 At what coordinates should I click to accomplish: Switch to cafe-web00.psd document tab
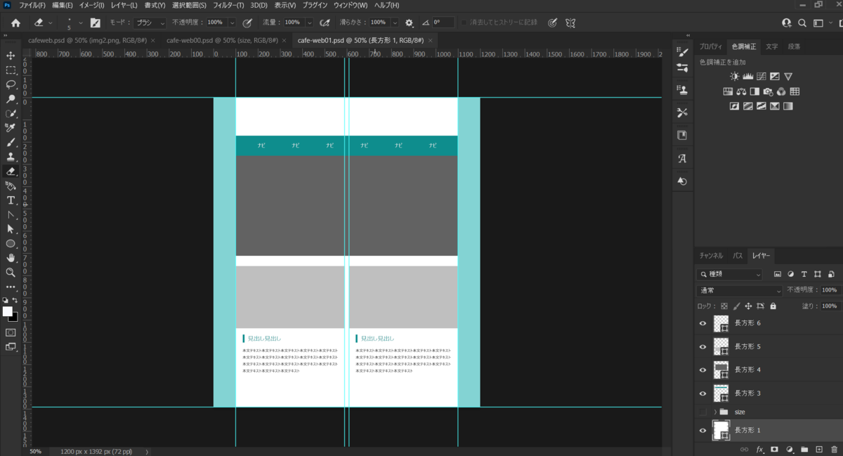coord(222,40)
